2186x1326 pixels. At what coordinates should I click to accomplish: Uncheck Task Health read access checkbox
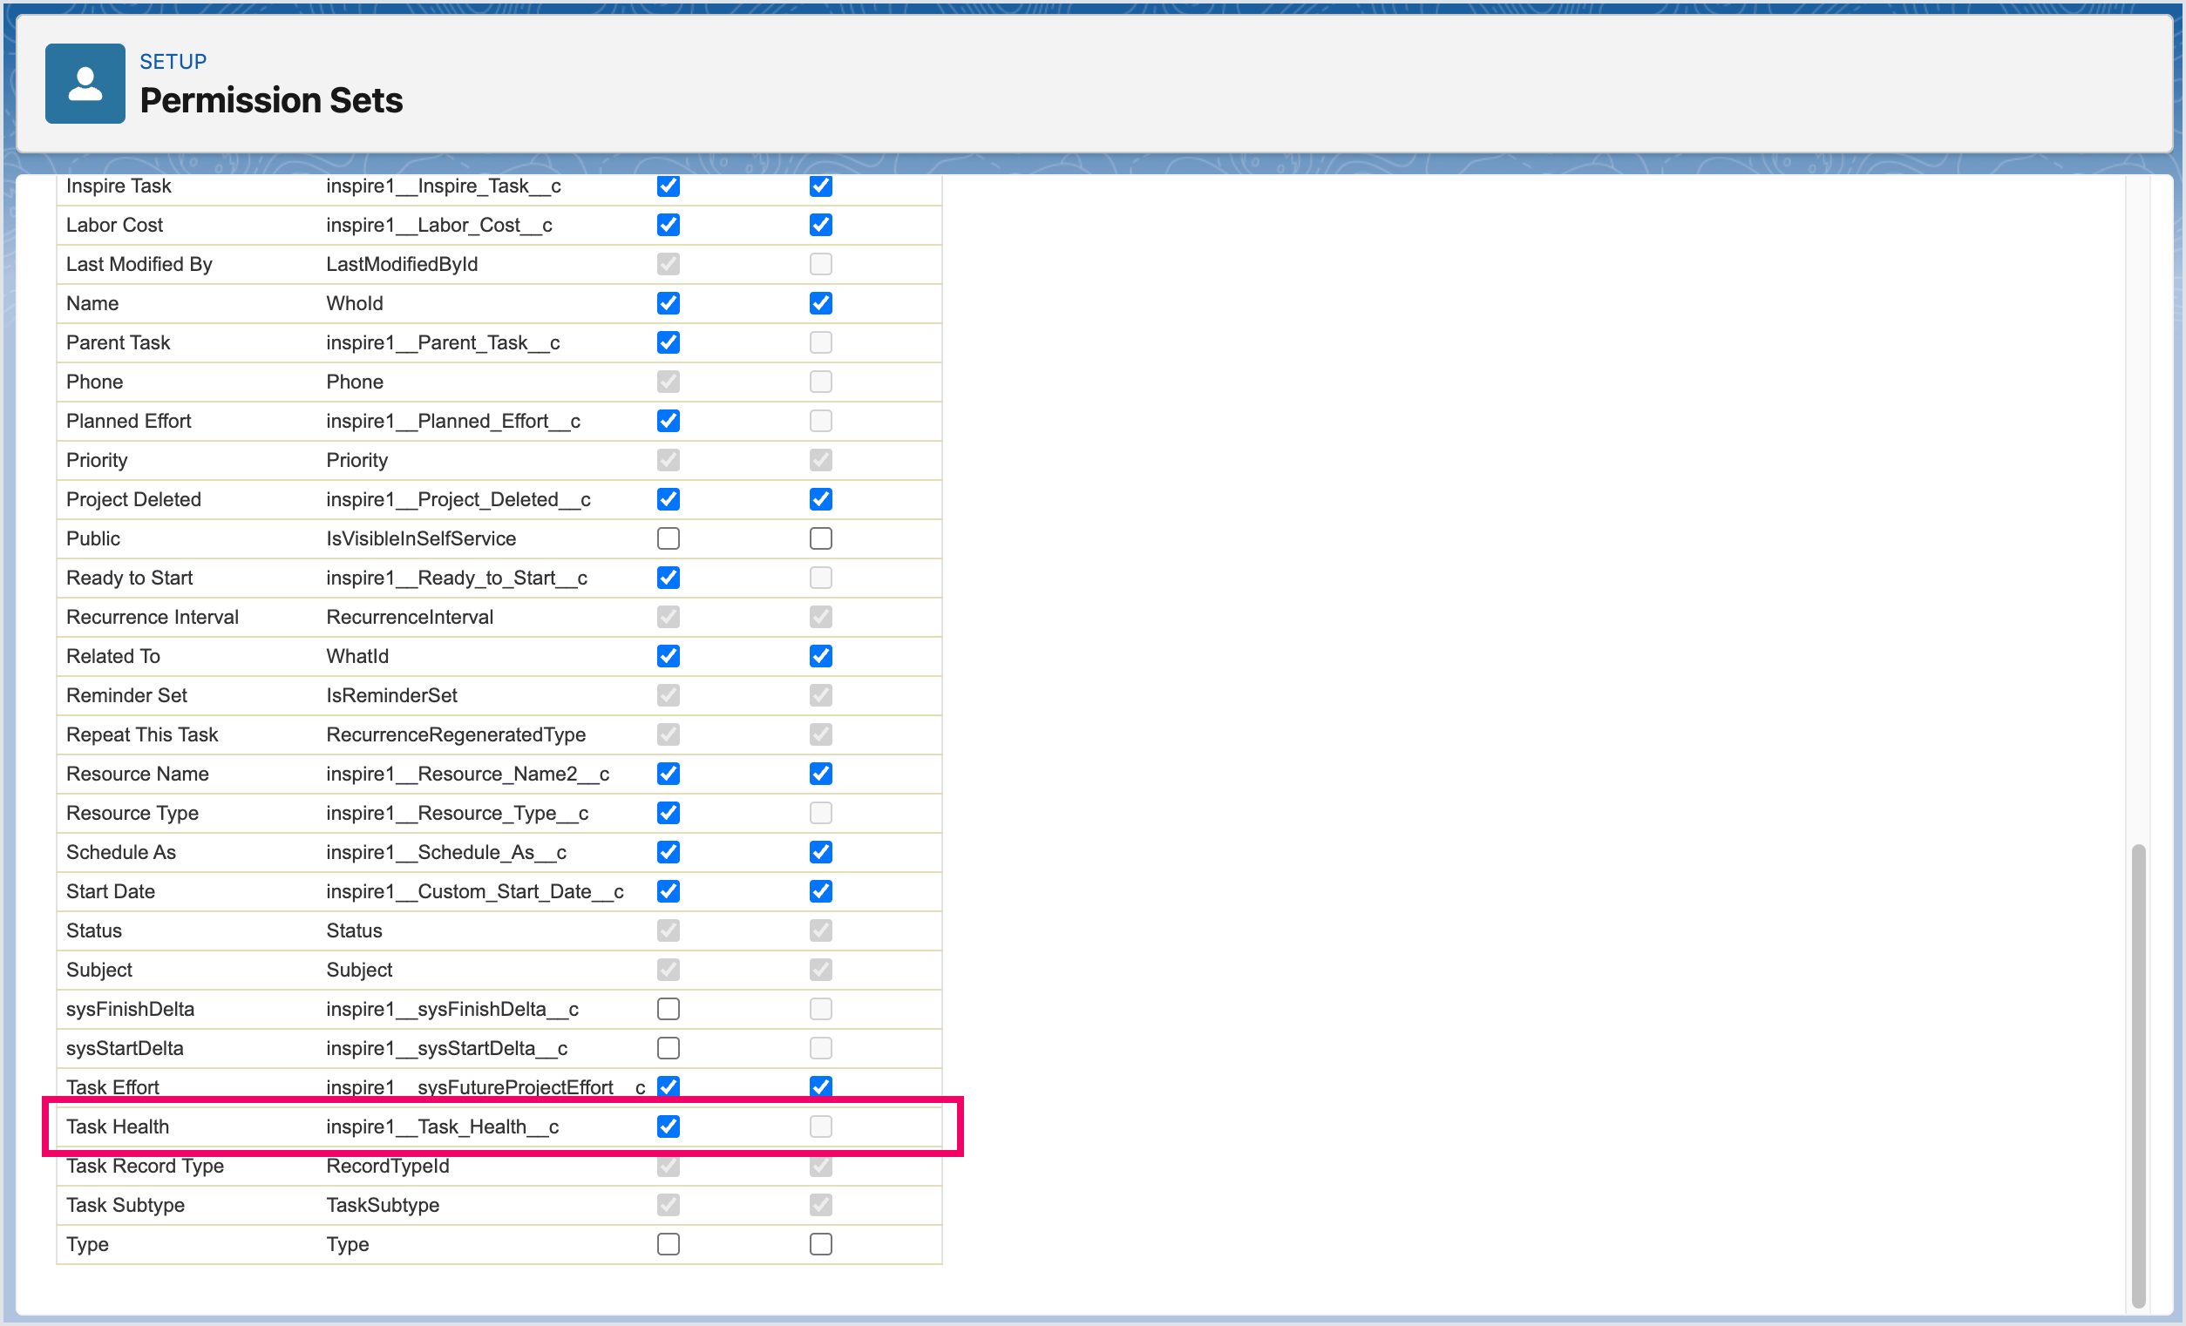coord(668,1126)
